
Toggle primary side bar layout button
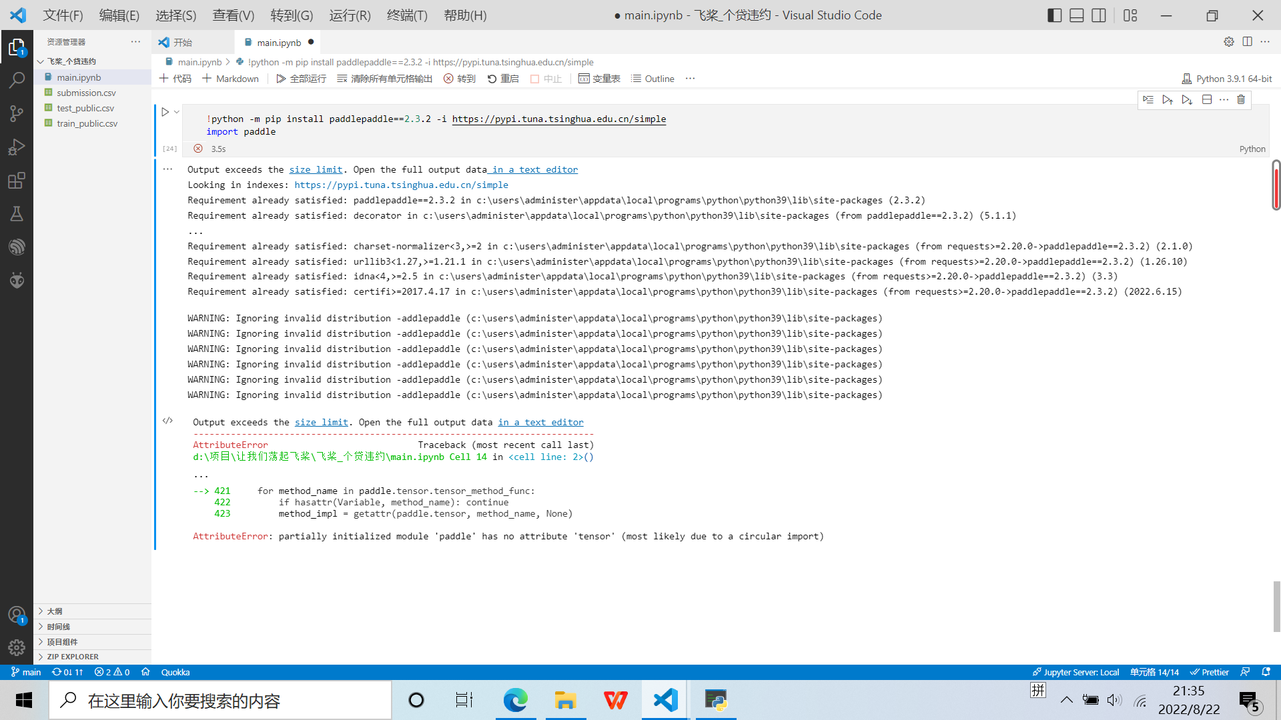(1054, 15)
